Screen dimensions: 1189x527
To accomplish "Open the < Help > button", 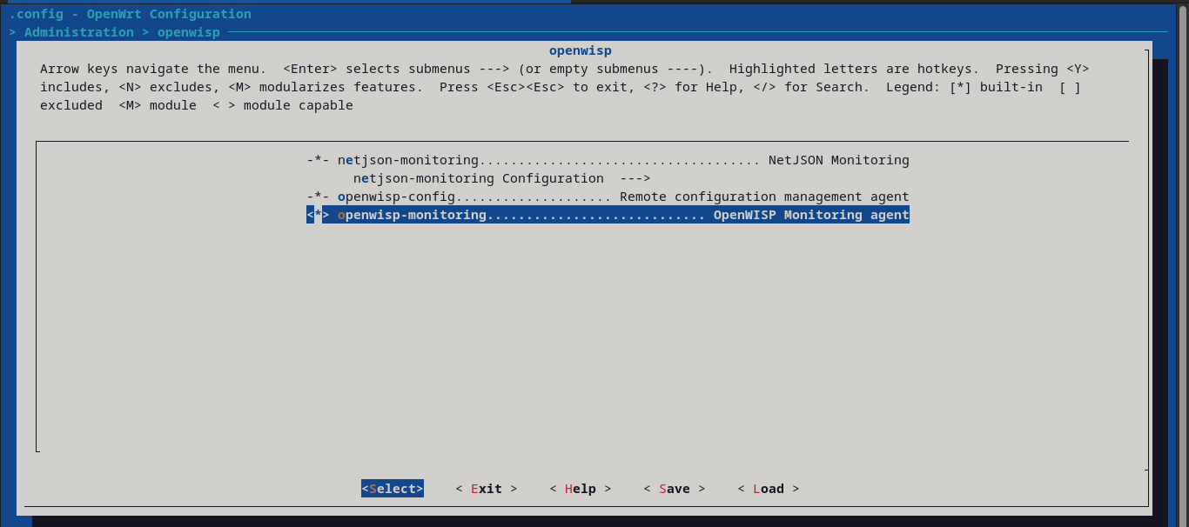I will coord(581,489).
